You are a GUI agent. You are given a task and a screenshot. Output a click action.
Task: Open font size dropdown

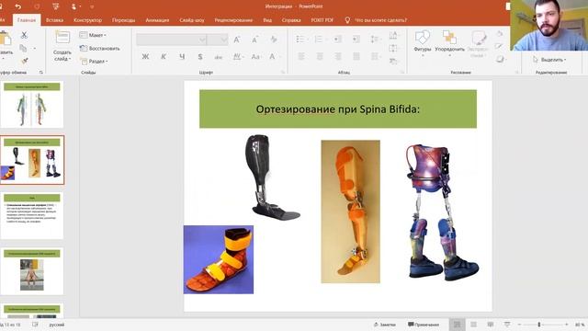224,40
